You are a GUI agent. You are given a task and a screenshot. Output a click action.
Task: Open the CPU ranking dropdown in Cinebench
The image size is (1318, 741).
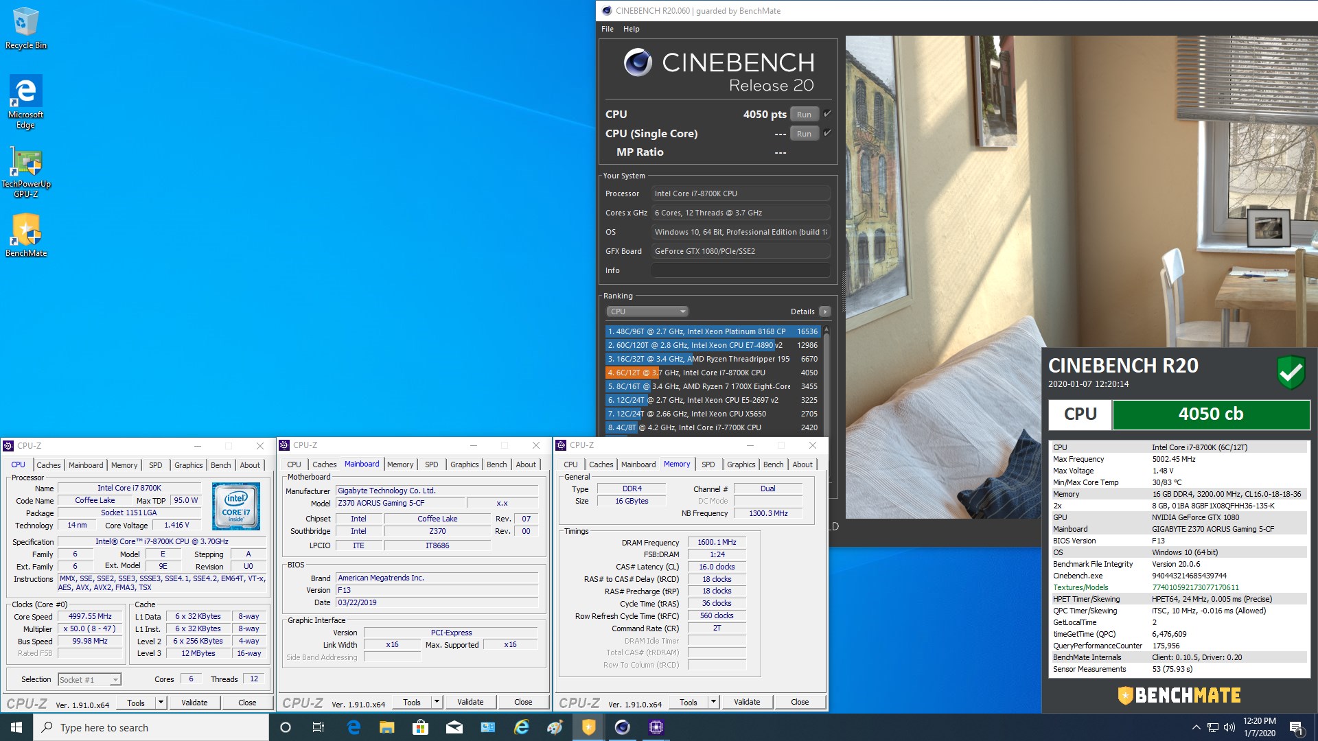tap(647, 311)
